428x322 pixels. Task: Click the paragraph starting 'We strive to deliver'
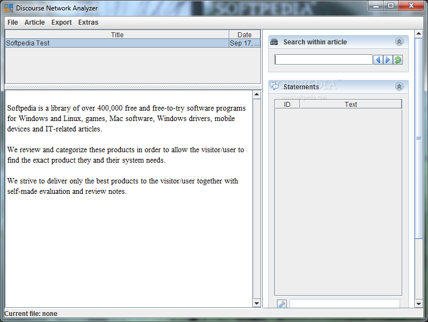point(123,186)
